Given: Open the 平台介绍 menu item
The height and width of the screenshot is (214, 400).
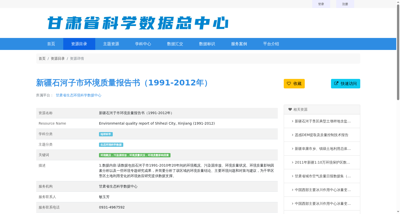Looking at the screenshot, I should [x=271, y=44].
